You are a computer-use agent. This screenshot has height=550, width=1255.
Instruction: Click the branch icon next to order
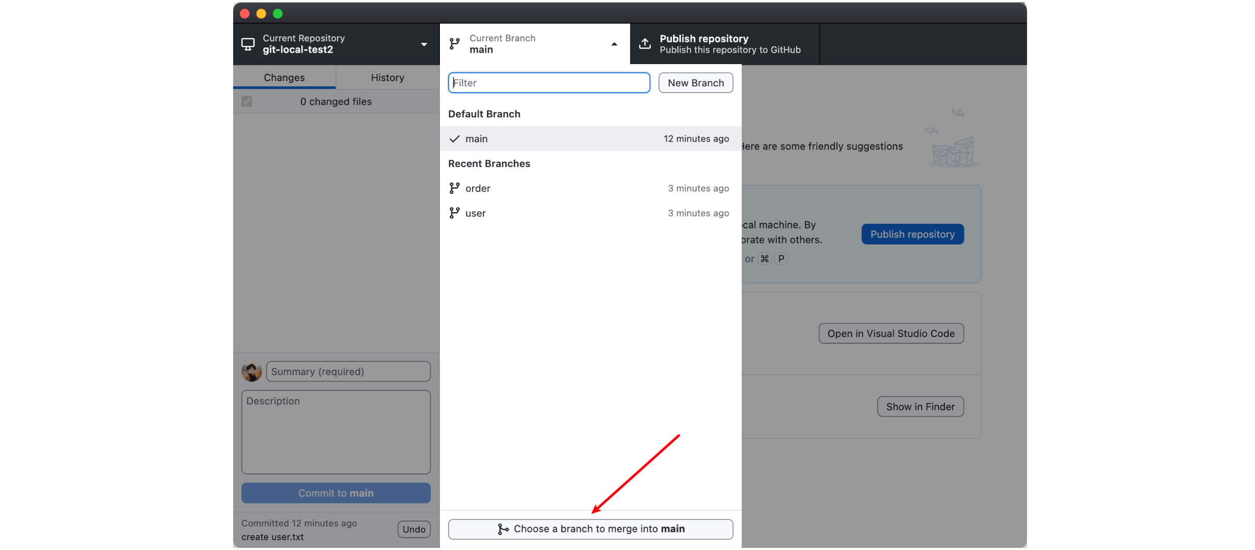[454, 188]
